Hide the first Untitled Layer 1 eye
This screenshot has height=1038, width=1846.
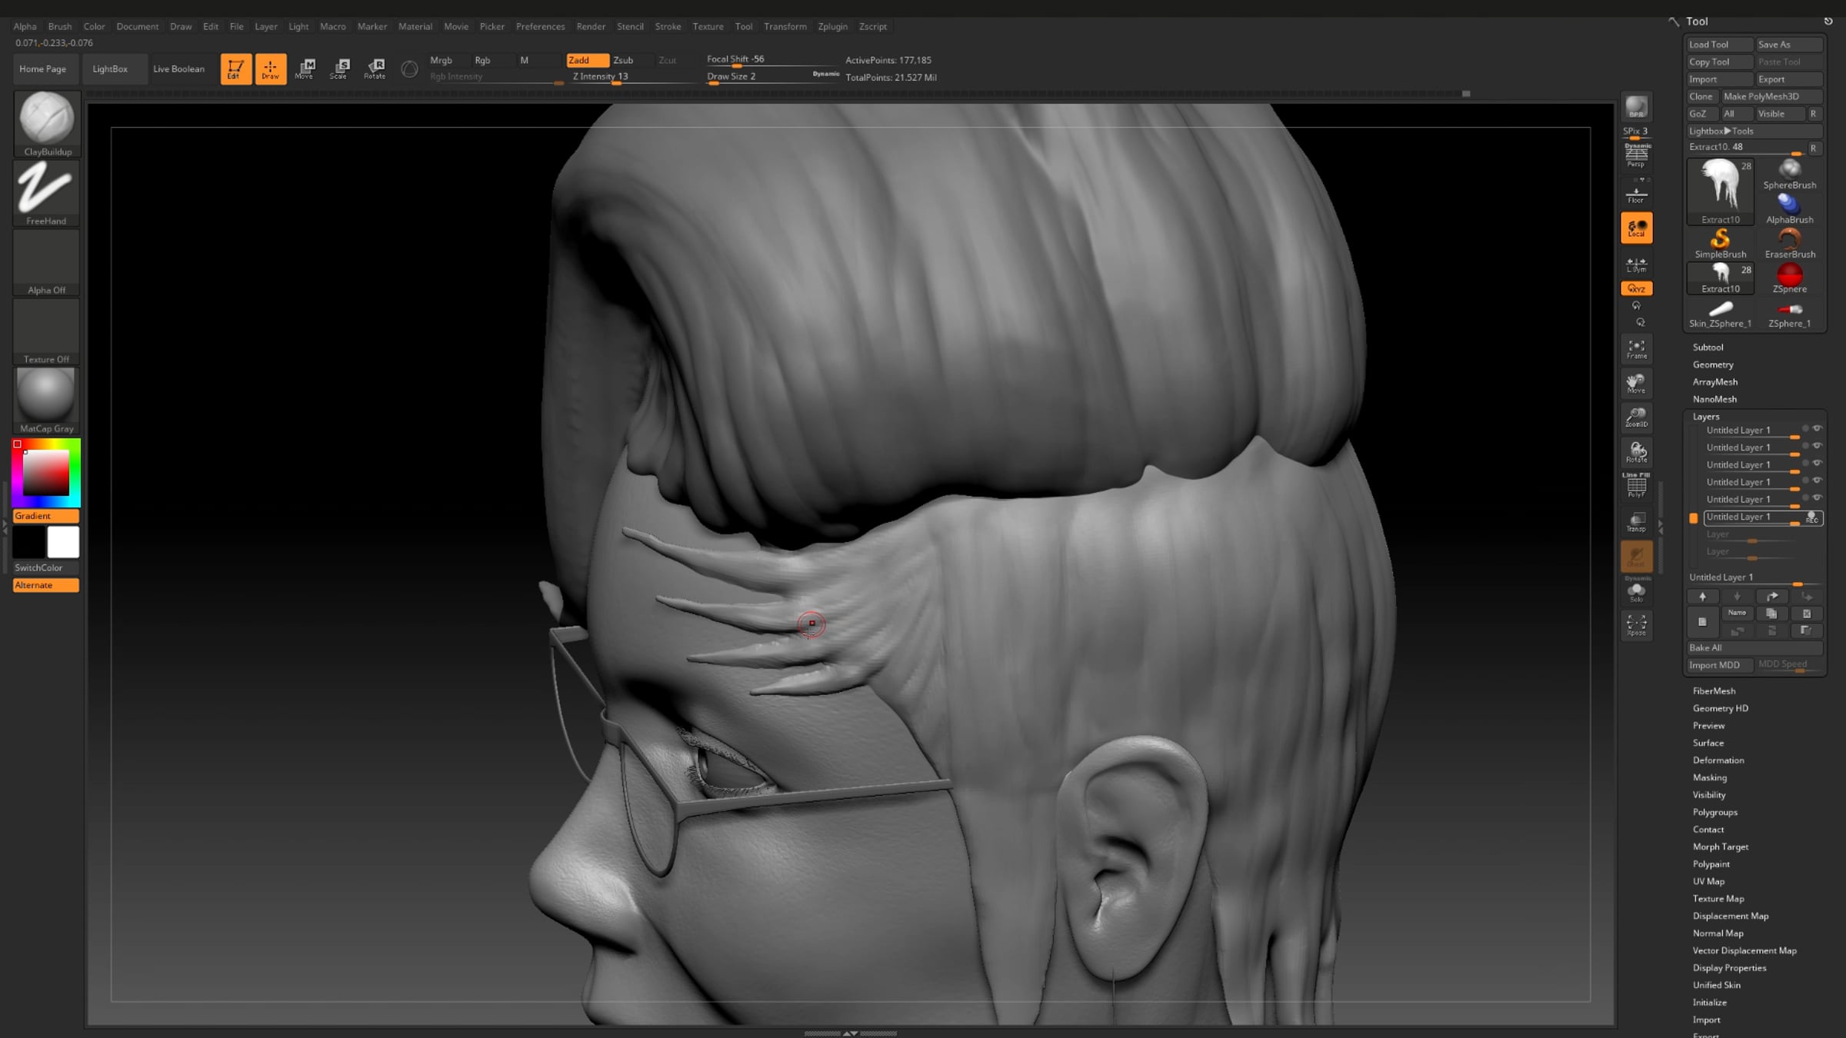pyautogui.click(x=1817, y=429)
